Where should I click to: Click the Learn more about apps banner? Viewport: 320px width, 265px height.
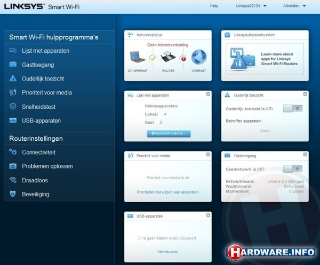[x=265, y=59]
